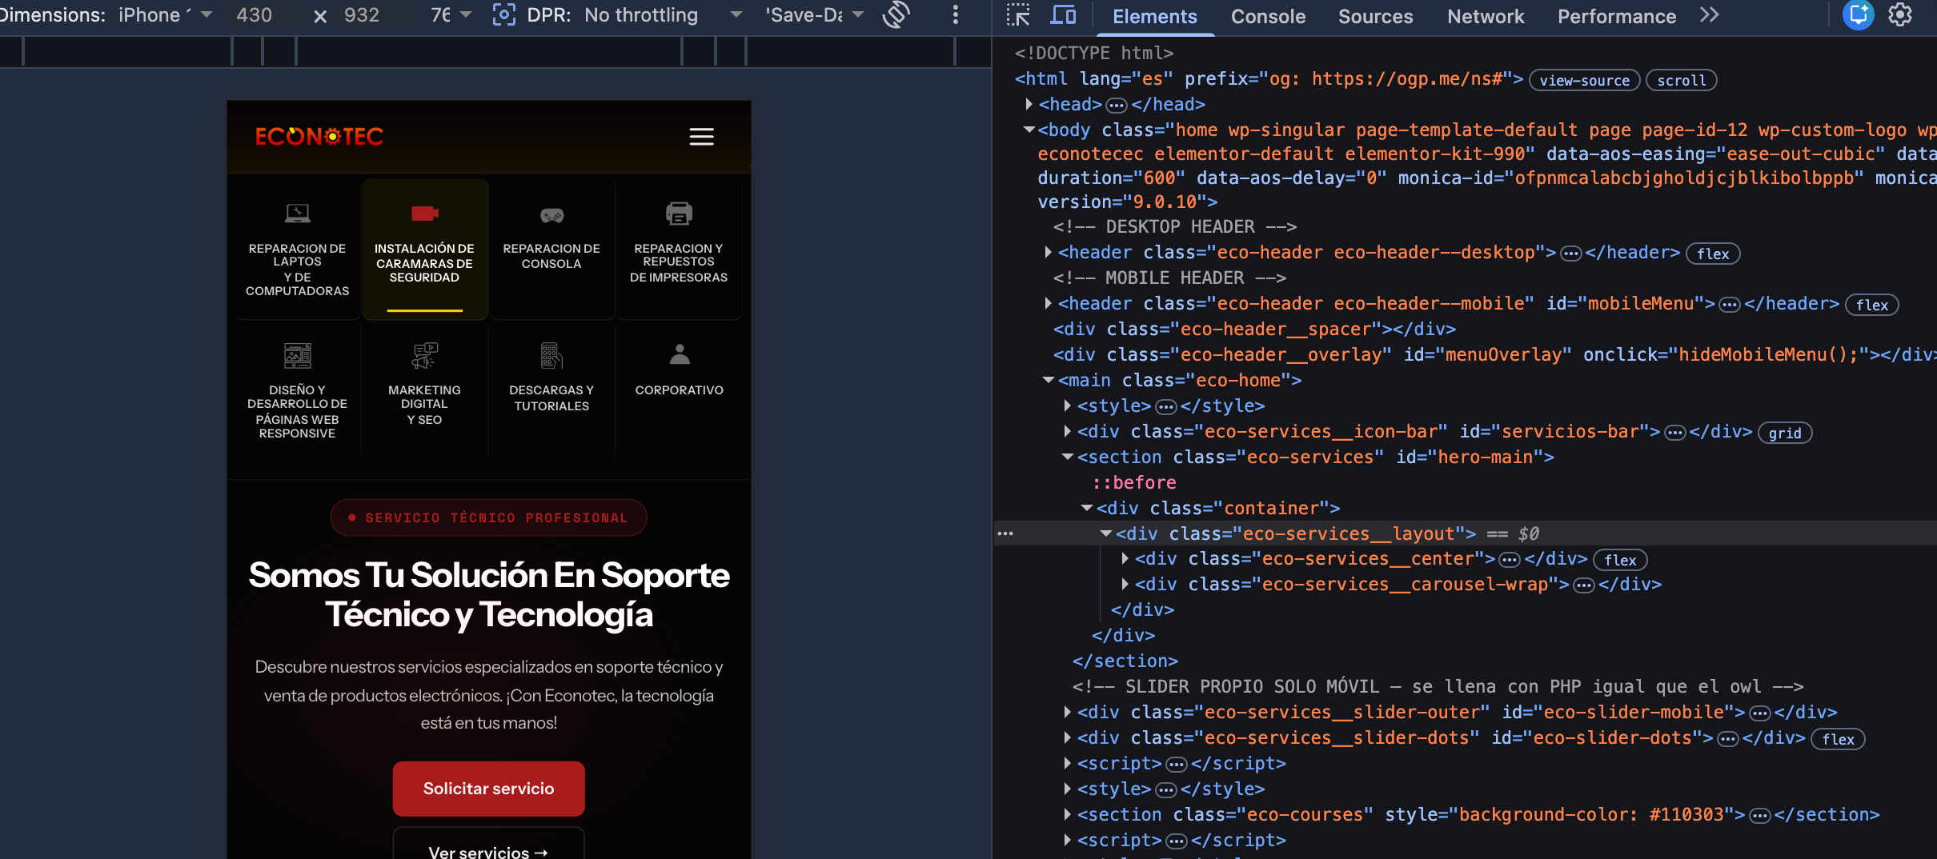Collapse the body element node

click(1029, 130)
